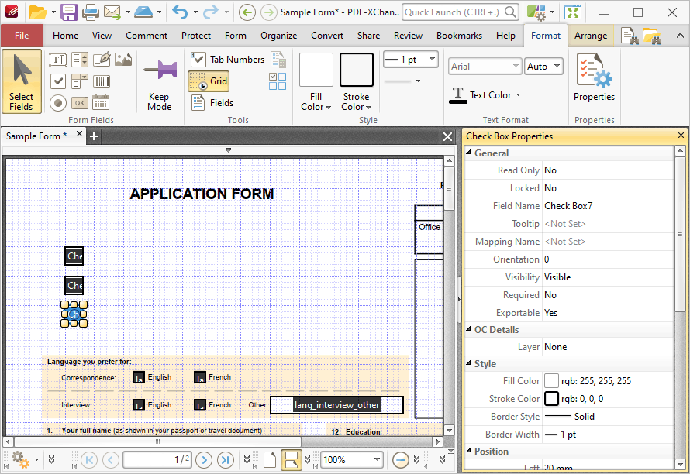690x474 pixels.
Task: Toggle the Grid option
Action: [x=209, y=81]
